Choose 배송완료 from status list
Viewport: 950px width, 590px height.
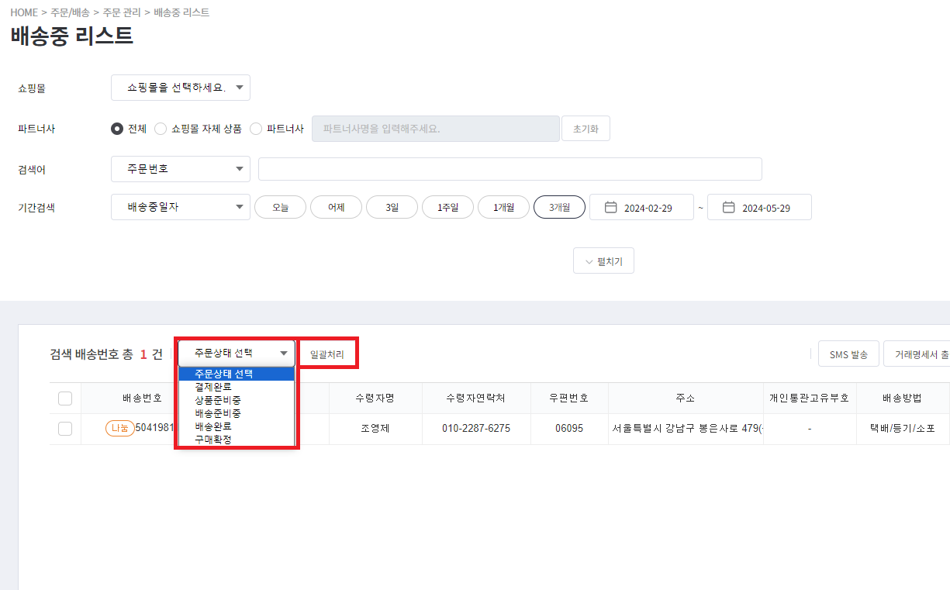tap(237, 426)
